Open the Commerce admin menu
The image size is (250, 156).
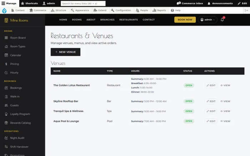click(38, 10)
